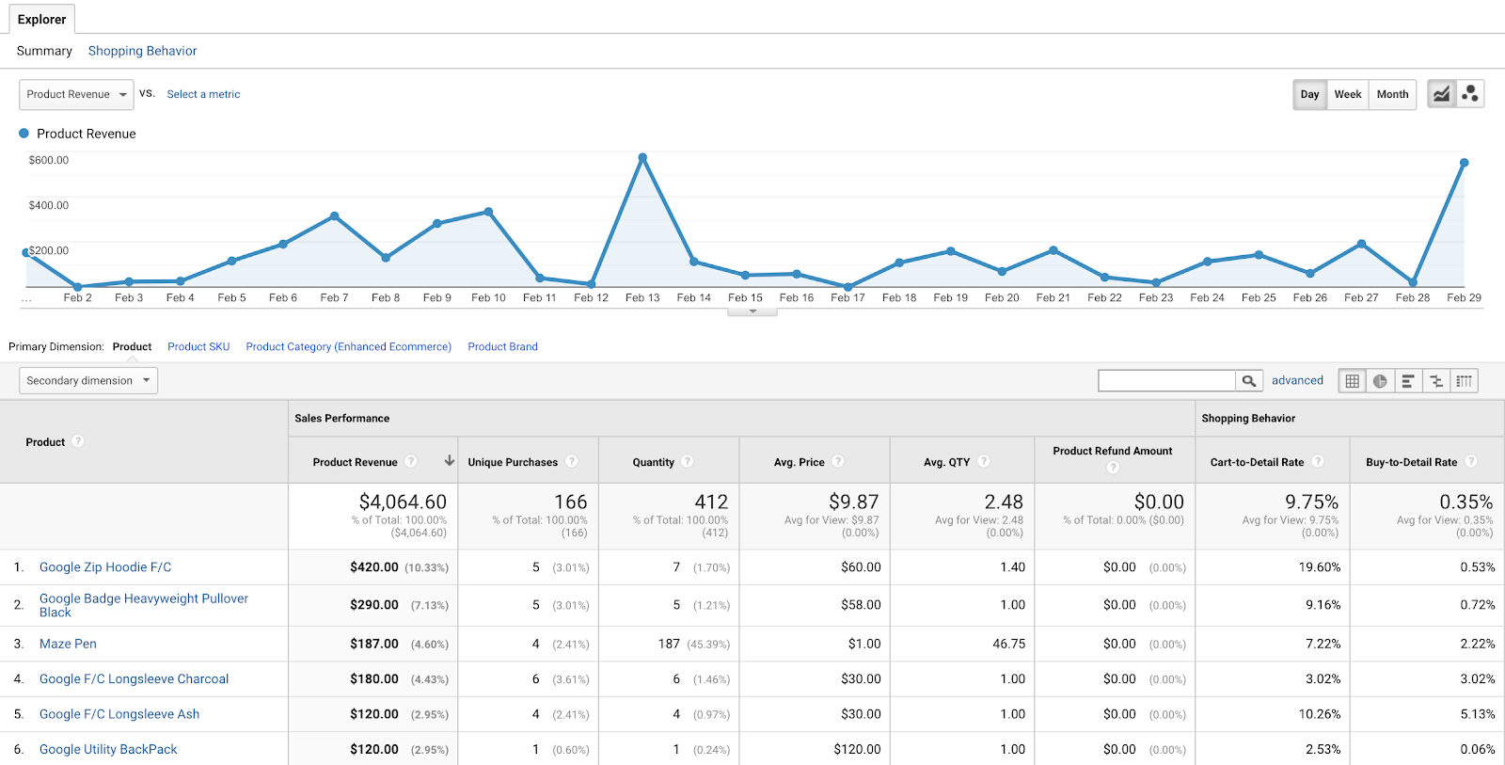Viewport: 1505px width, 765px height.
Task: Switch to the motion chart icon
Action: pyautogui.click(x=1470, y=94)
